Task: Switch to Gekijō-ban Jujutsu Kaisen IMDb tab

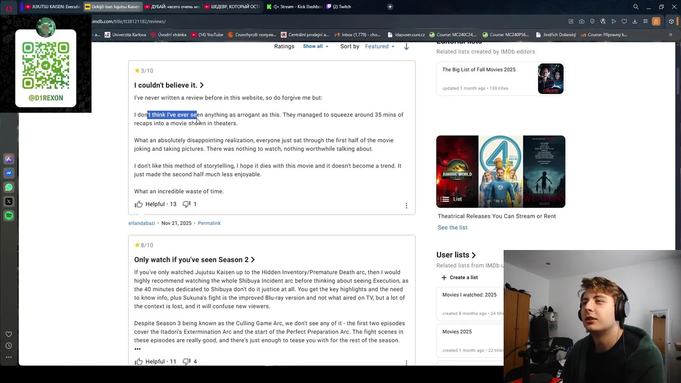Action: (113, 7)
